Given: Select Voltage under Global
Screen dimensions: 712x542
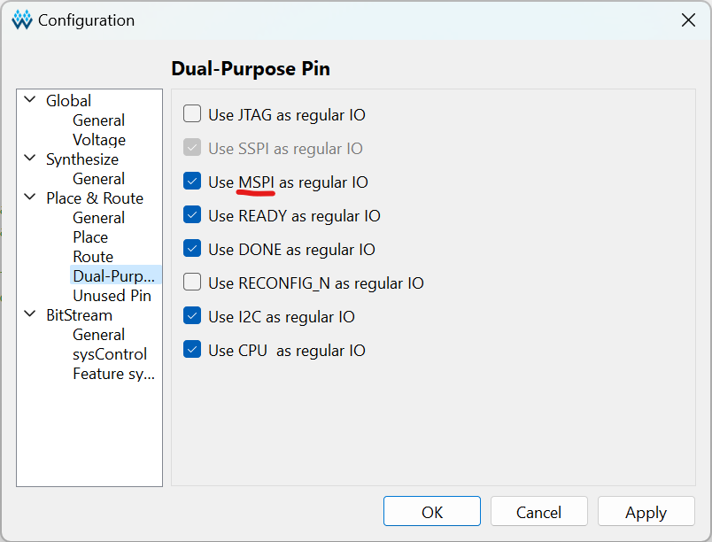Looking at the screenshot, I should click(99, 140).
